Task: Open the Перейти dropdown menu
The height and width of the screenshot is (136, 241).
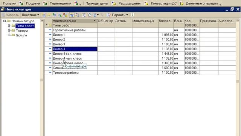Action: coord(120,15)
